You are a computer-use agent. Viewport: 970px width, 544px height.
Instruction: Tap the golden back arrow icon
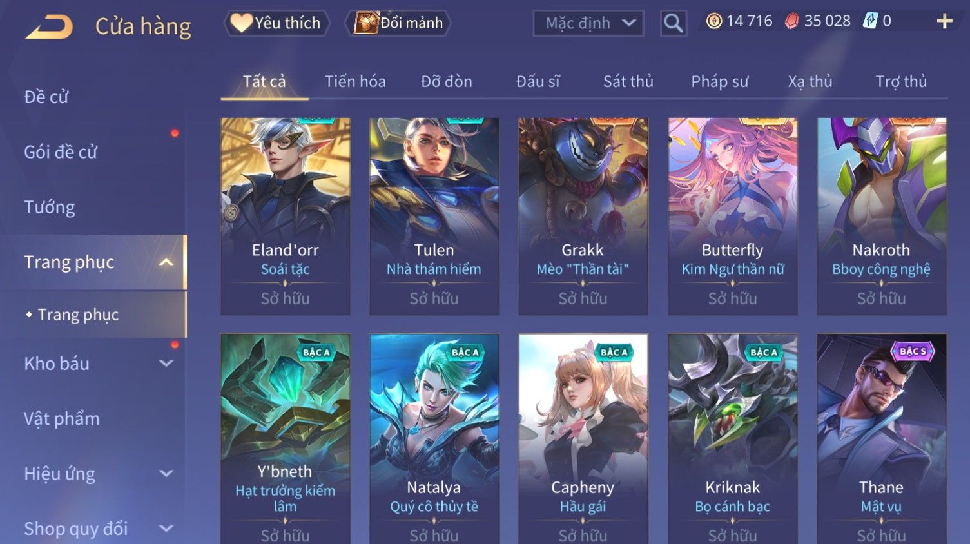coord(49,27)
